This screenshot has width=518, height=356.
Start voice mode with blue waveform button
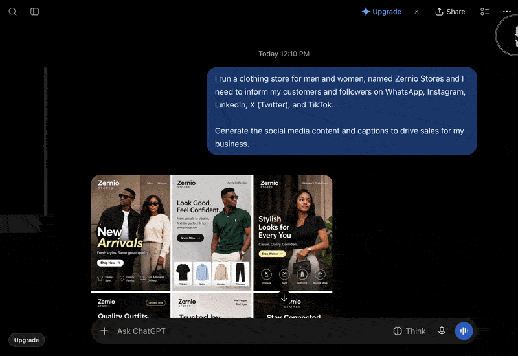tap(464, 331)
